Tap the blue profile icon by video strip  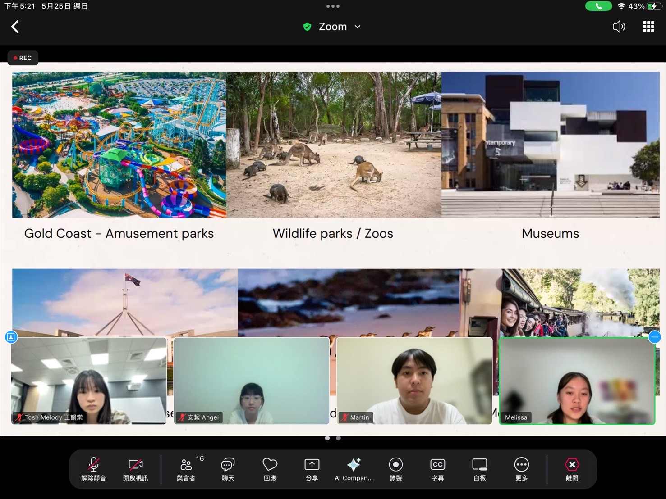[x=11, y=337]
